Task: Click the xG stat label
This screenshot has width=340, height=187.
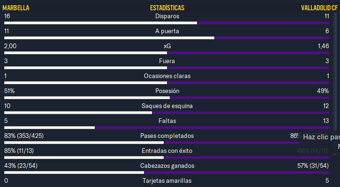Action: pyautogui.click(x=167, y=46)
